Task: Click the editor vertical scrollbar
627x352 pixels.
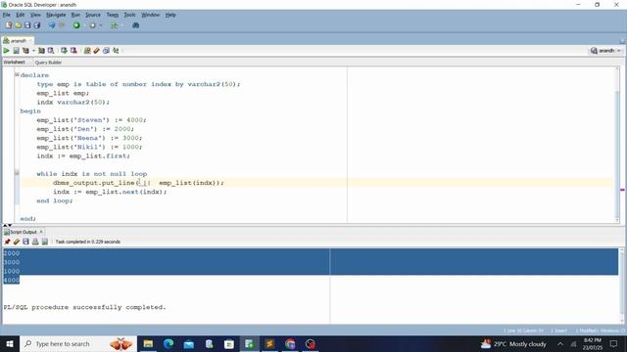Action: coord(617,145)
